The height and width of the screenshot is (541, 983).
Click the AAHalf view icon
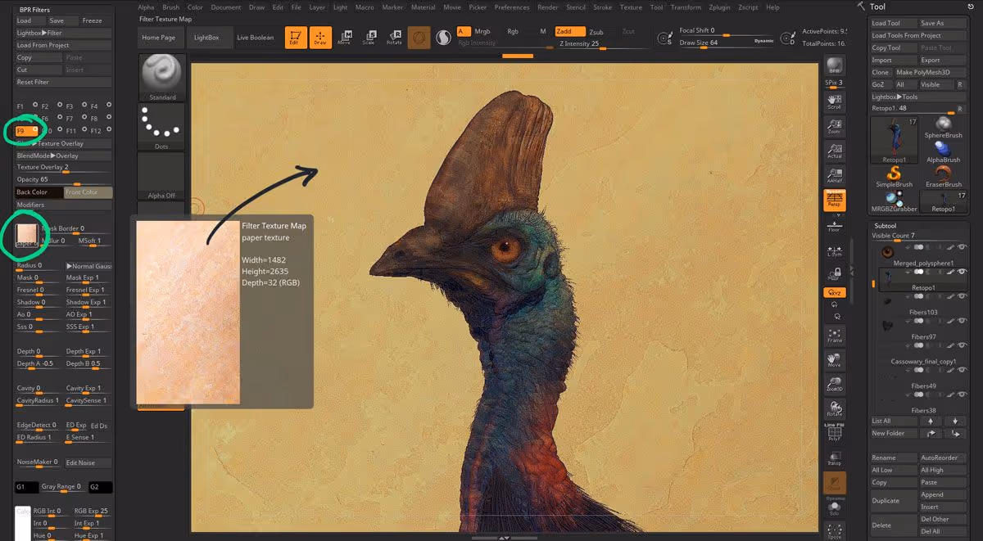click(x=834, y=174)
